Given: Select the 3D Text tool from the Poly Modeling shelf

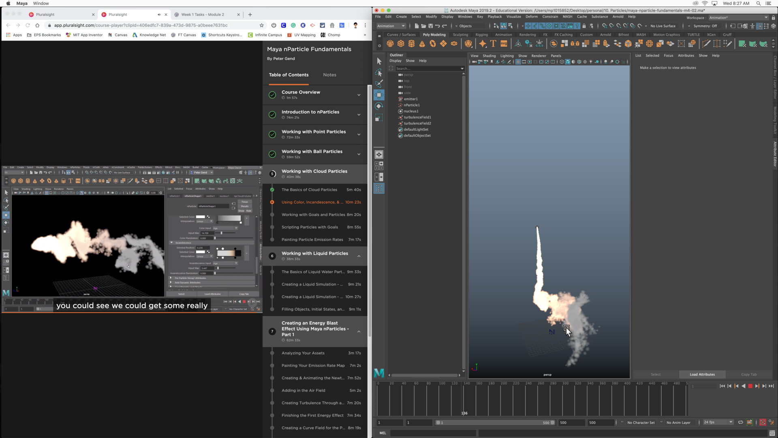Looking at the screenshot, I should [x=494, y=44].
